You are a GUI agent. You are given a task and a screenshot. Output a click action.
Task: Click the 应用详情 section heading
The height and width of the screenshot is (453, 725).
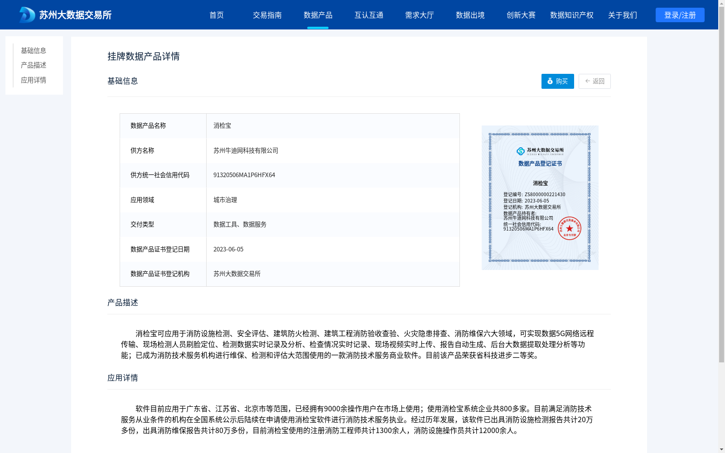123,378
